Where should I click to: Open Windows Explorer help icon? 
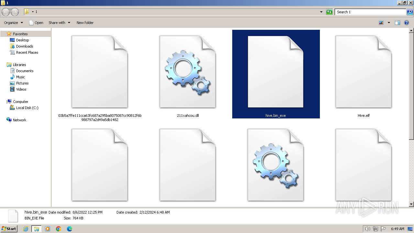[x=407, y=23]
